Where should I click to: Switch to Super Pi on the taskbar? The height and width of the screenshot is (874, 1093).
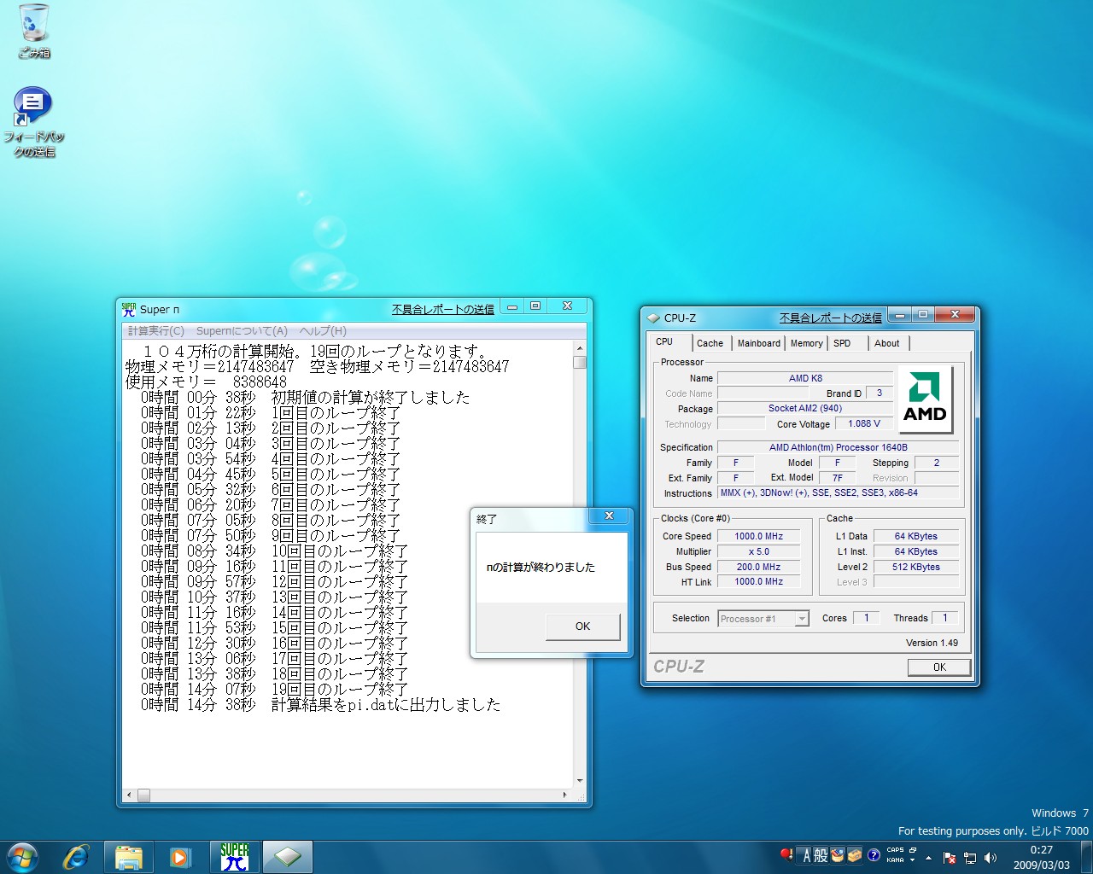coord(235,857)
